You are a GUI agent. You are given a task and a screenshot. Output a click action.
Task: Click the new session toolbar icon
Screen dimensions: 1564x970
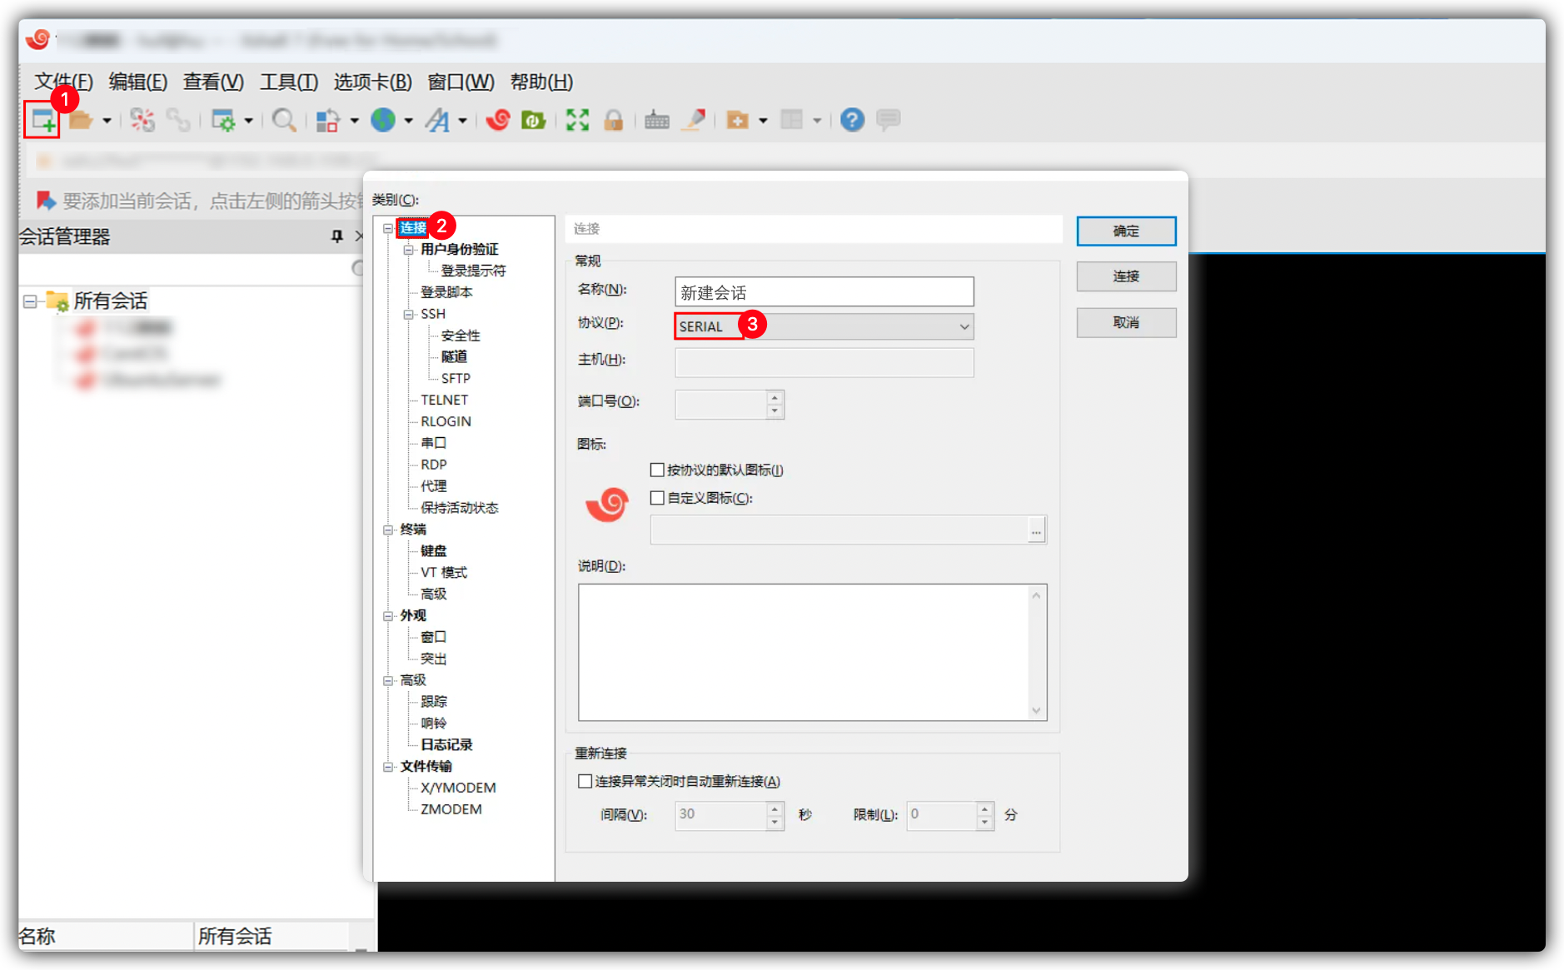[x=42, y=121]
